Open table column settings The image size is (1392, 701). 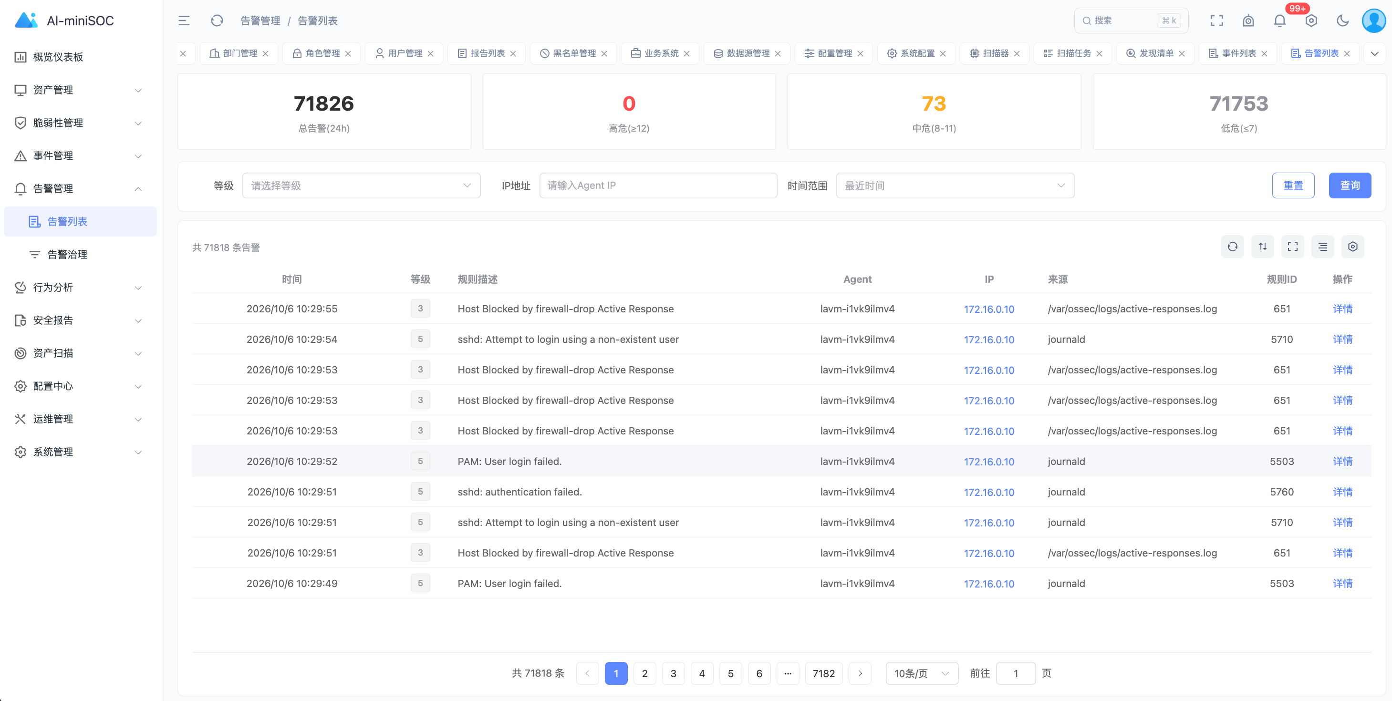[x=1352, y=247]
